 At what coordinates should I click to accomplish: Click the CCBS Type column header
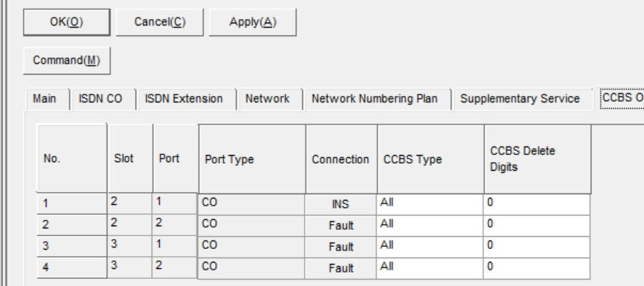click(430, 159)
